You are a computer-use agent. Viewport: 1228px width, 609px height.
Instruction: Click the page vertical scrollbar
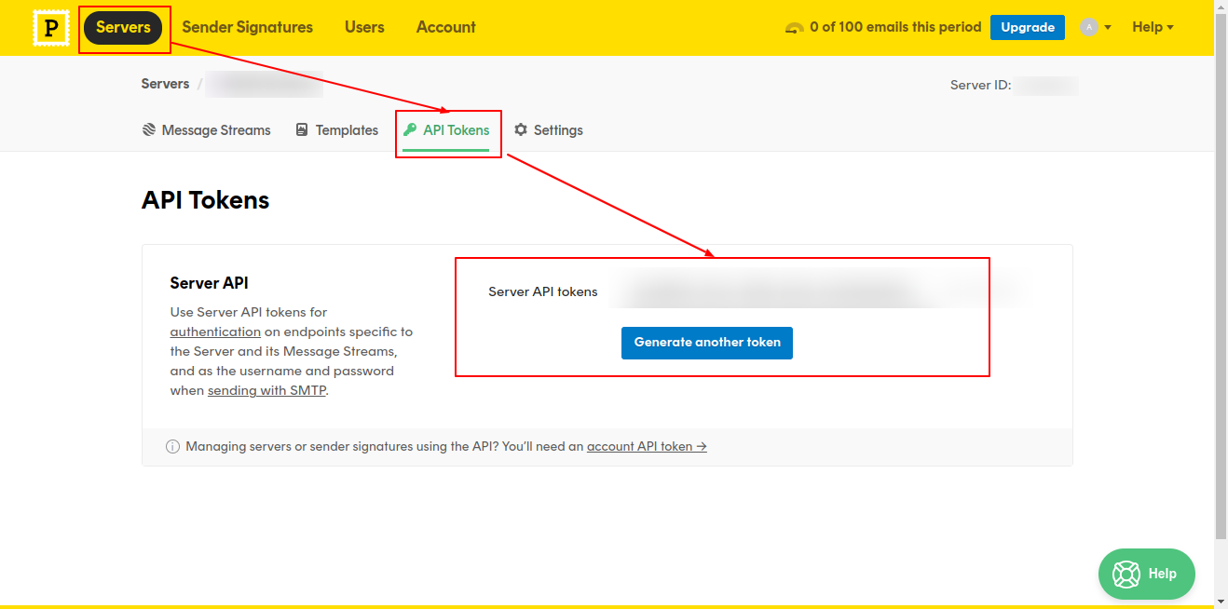[x=1221, y=277]
